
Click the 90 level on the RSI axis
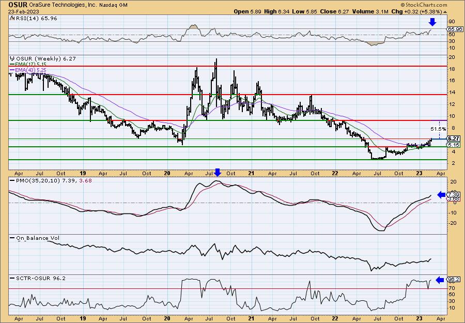click(452, 21)
